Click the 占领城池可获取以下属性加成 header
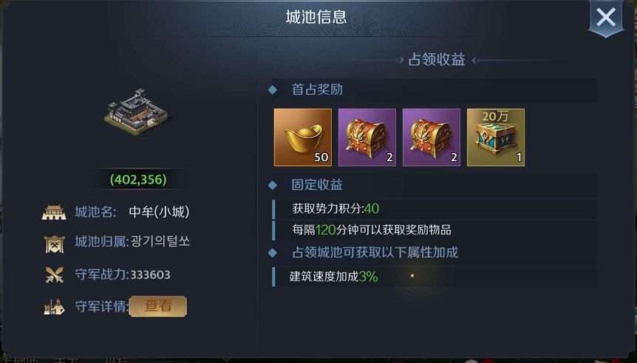This screenshot has height=363, width=637. 375,252
